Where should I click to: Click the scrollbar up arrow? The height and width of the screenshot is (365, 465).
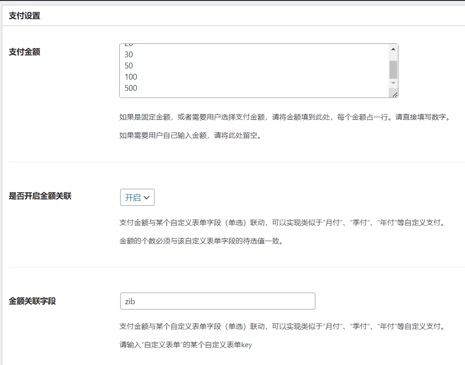pyautogui.click(x=393, y=48)
